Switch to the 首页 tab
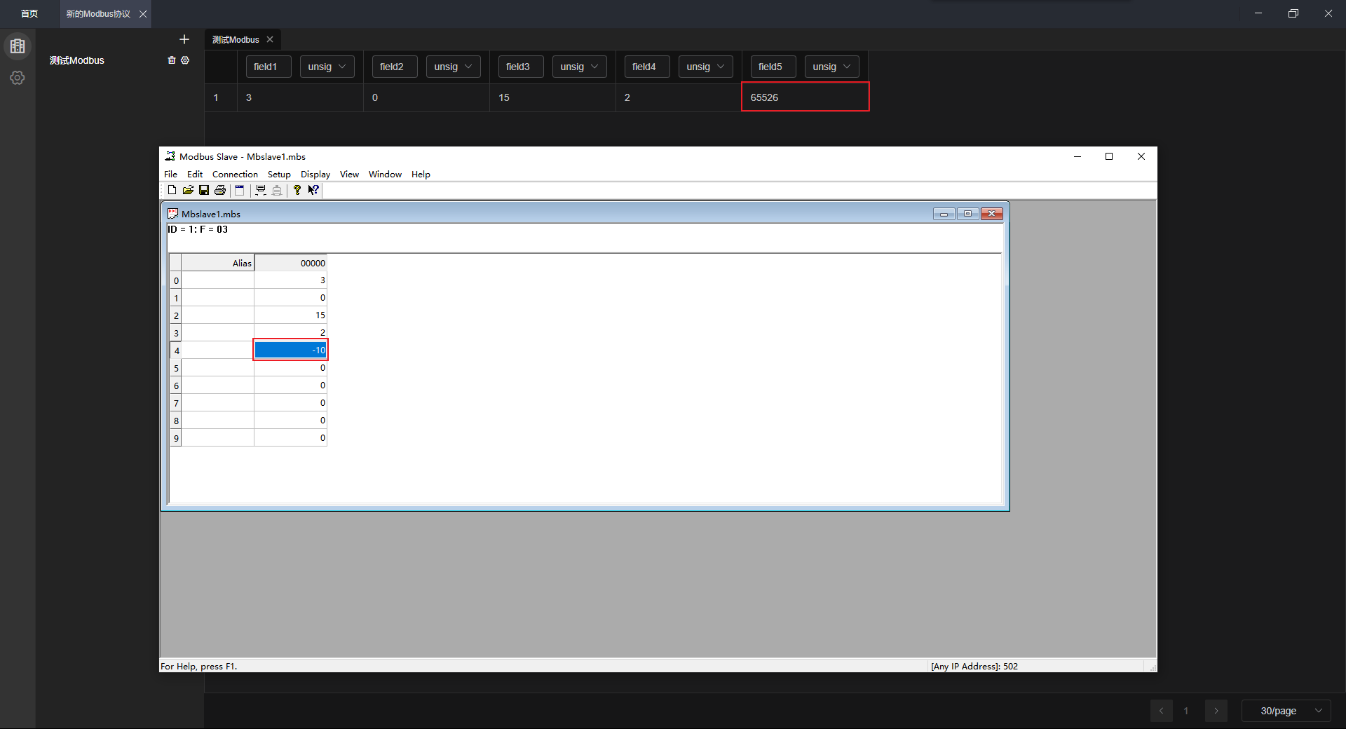Viewport: 1346px width, 729px height. 29,14
